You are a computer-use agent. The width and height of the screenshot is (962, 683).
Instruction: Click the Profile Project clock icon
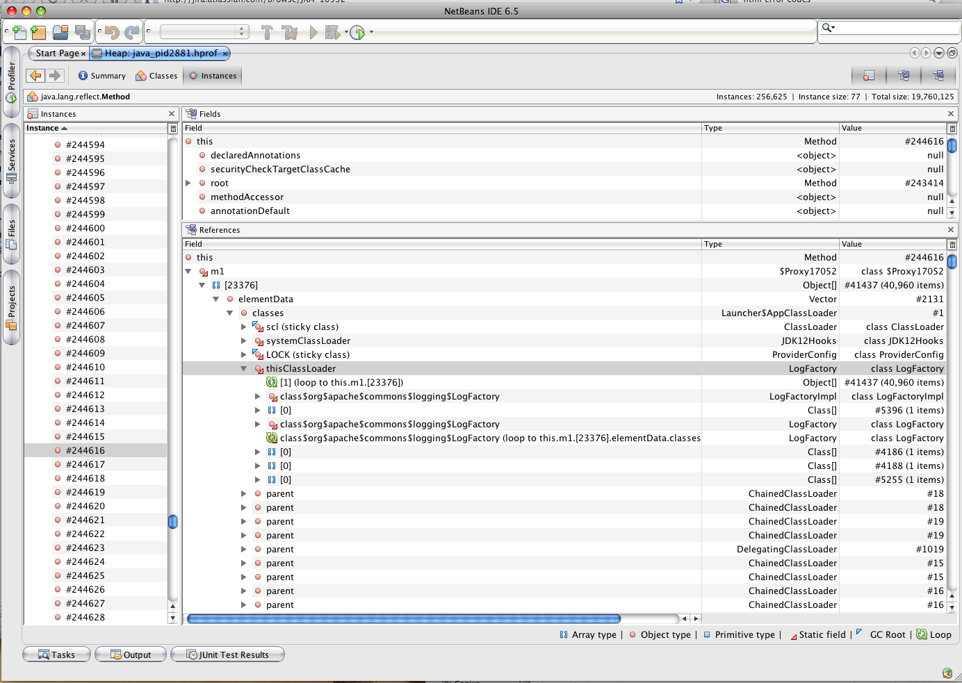click(x=357, y=33)
